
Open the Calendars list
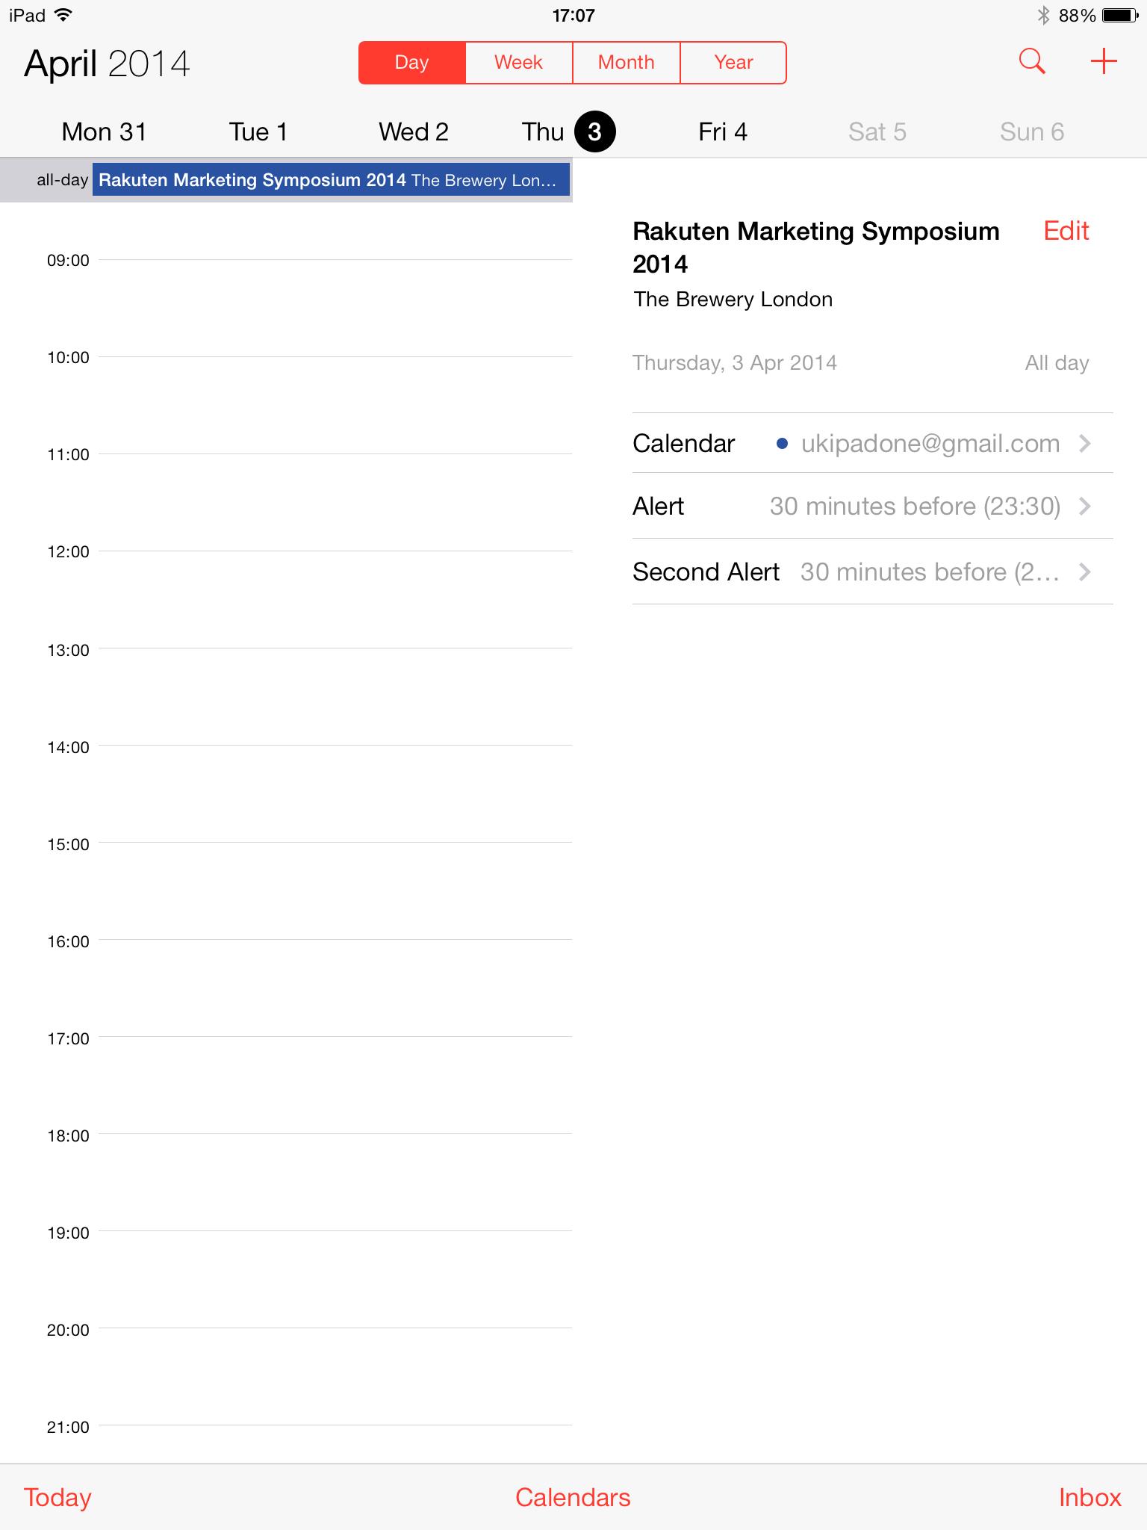573,1497
